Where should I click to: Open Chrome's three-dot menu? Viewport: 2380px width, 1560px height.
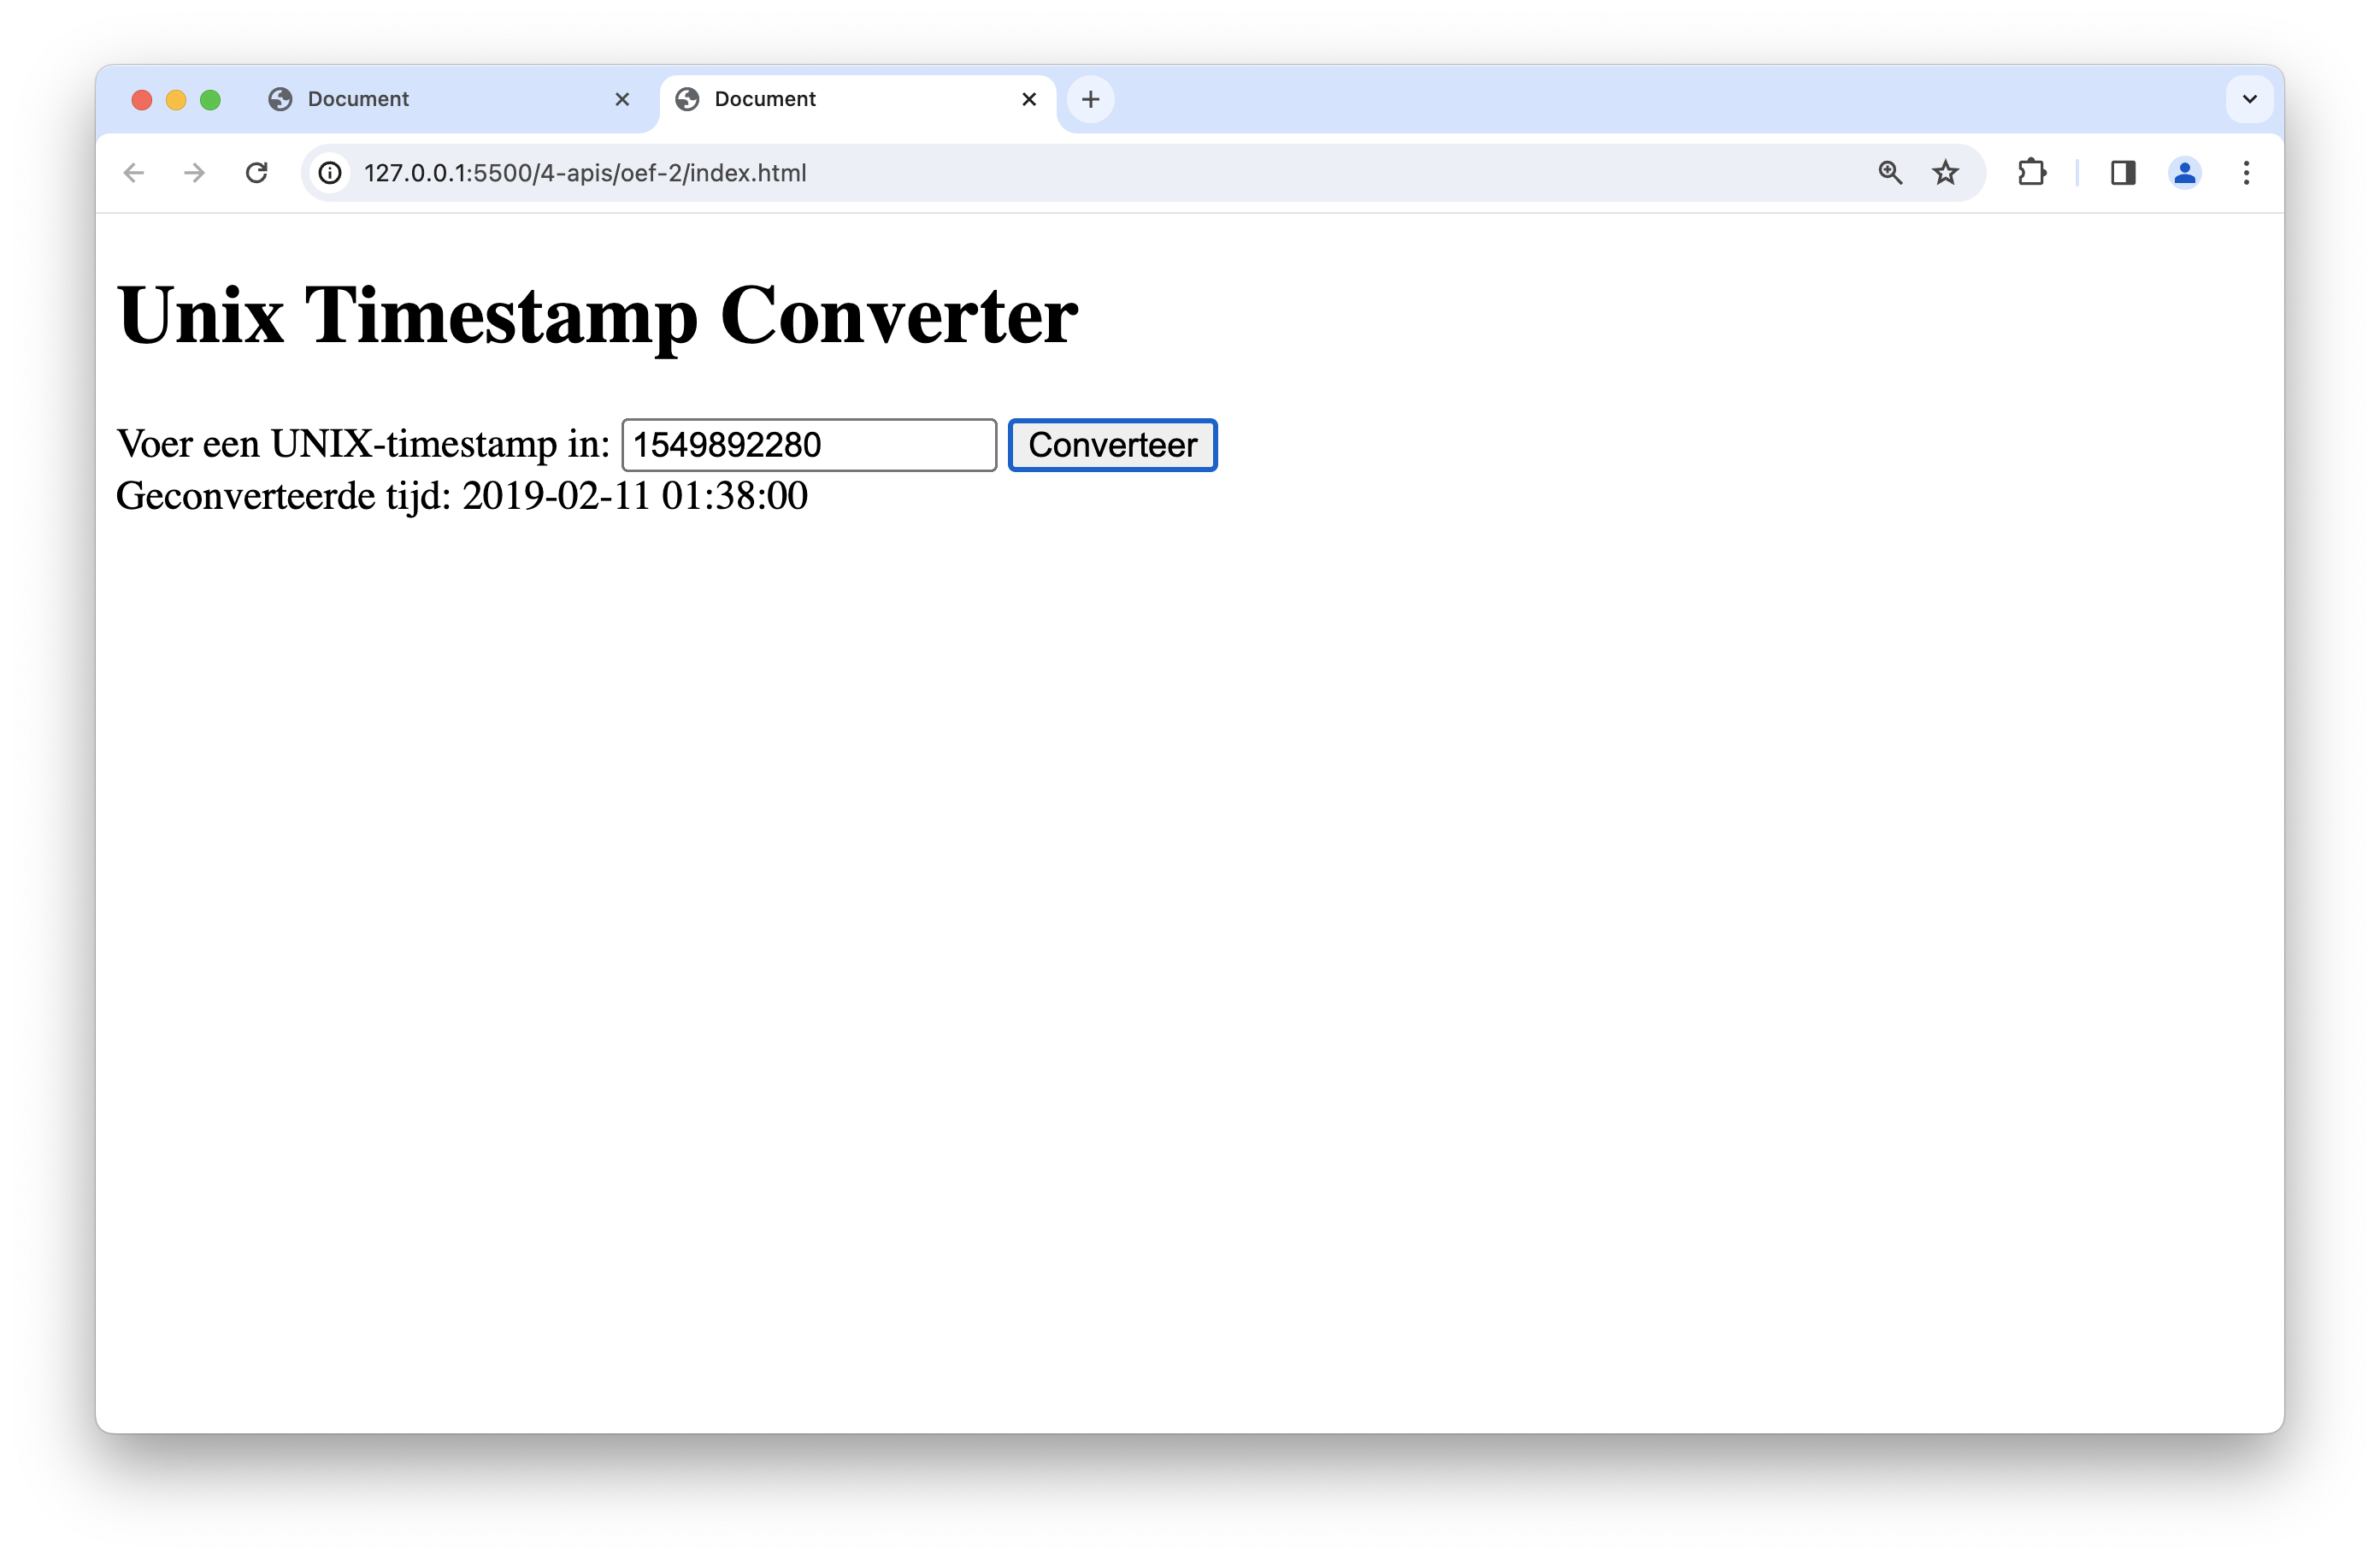point(2246,173)
